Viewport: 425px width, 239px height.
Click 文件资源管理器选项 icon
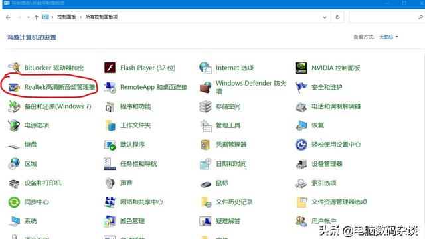point(301,202)
